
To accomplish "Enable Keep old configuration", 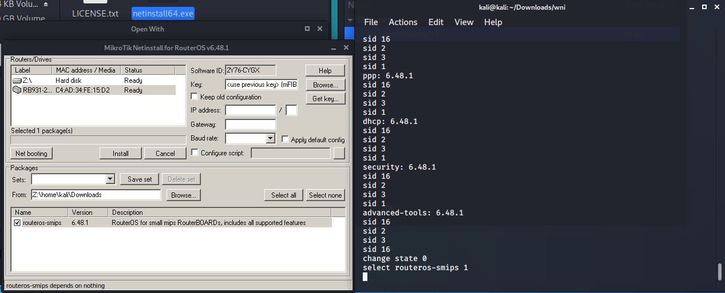I will [195, 97].
